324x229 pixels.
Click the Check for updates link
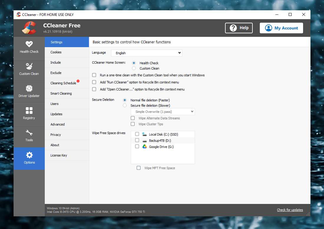click(290, 210)
